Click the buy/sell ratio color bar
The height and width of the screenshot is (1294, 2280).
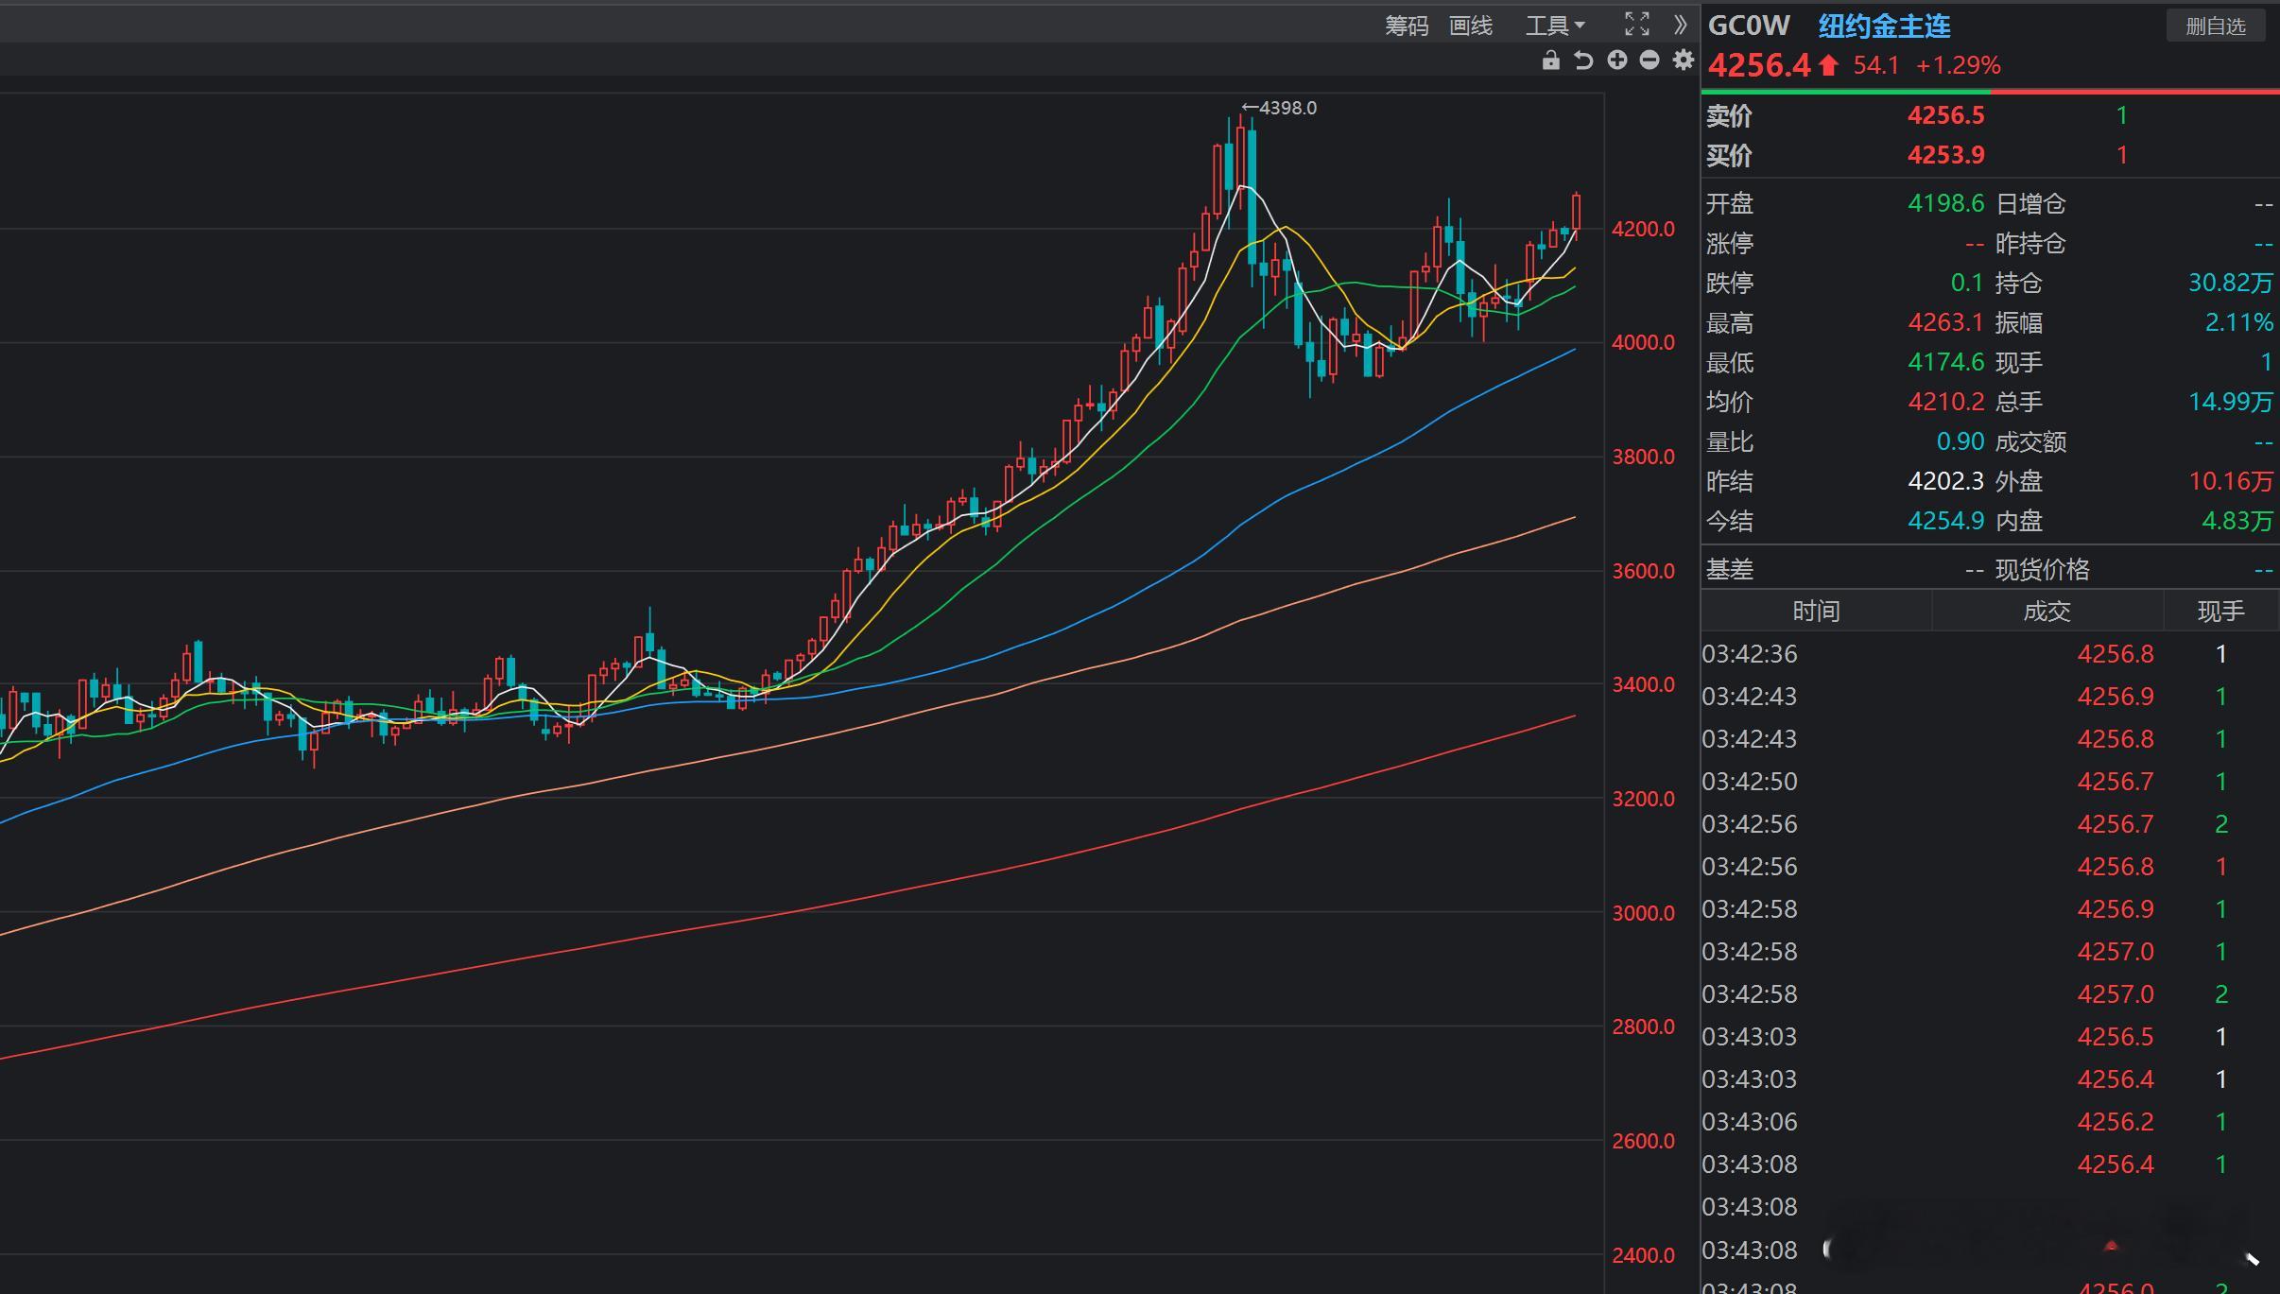click(x=1990, y=92)
